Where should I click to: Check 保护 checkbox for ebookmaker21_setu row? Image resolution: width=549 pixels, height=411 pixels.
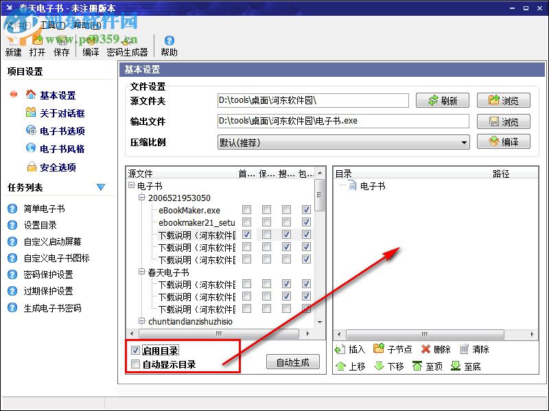coord(266,222)
